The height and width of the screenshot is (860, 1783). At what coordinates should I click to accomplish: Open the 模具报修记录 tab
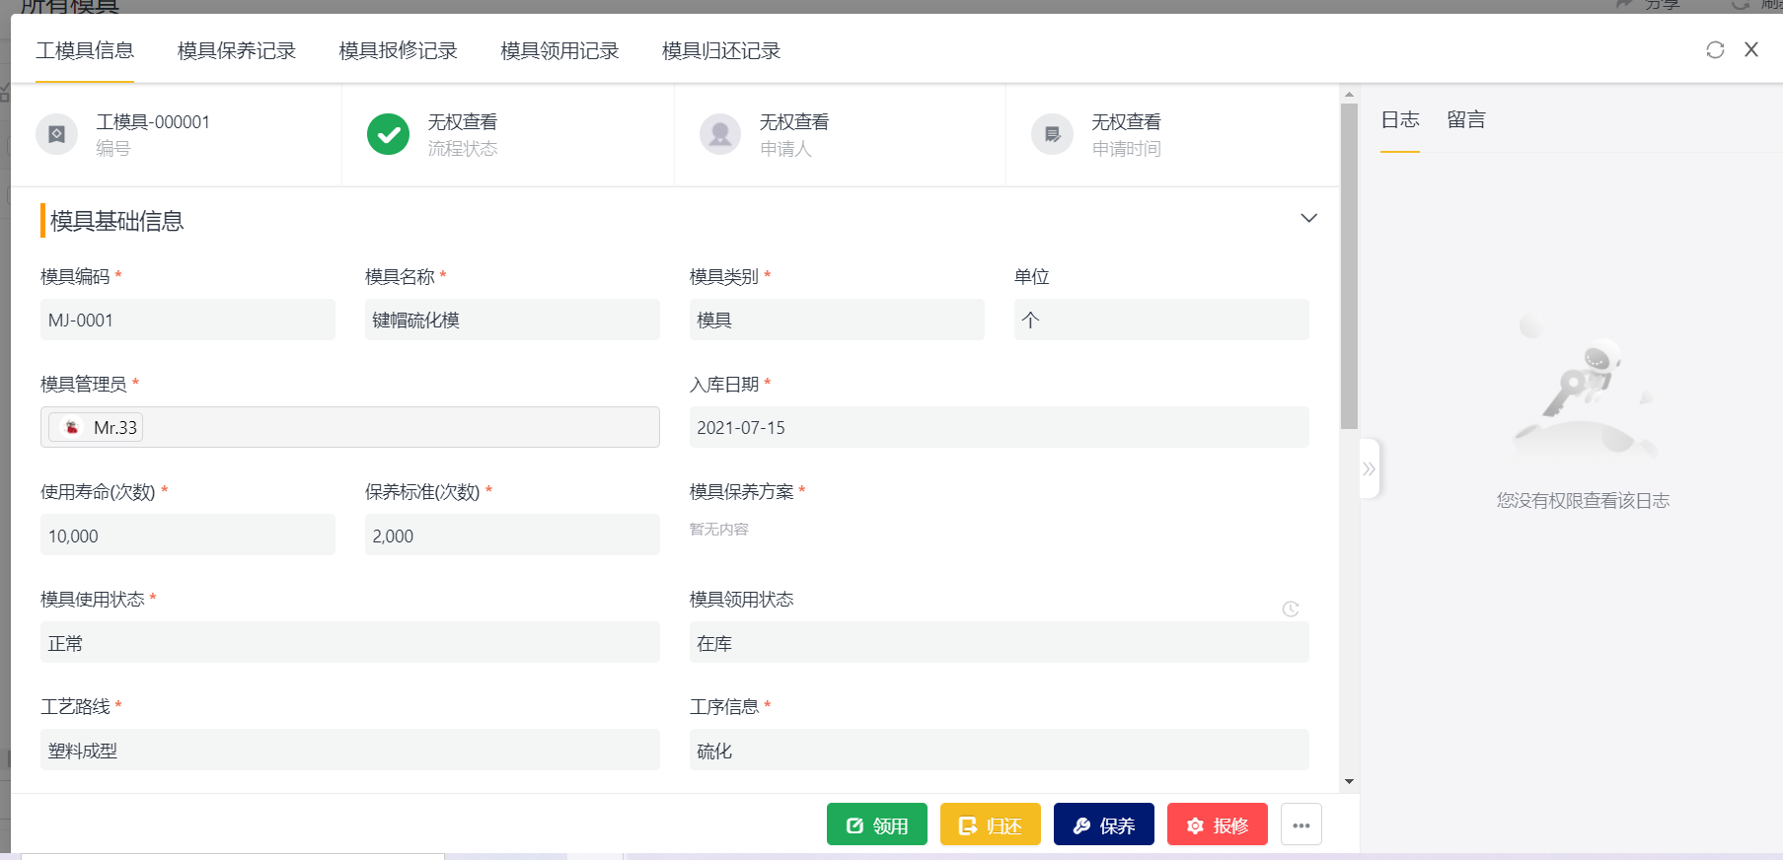[x=398, y=51]
